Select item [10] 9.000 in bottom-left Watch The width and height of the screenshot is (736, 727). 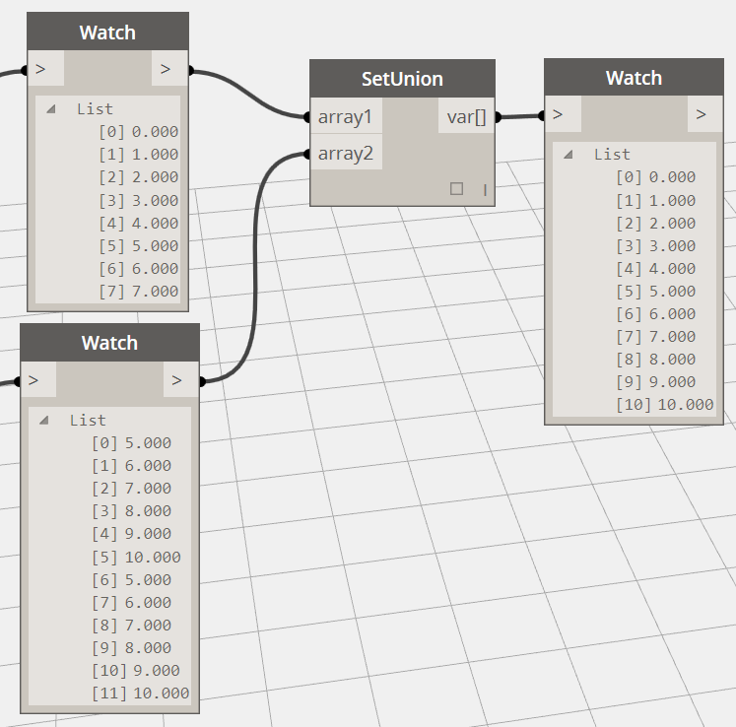[136, 670]
